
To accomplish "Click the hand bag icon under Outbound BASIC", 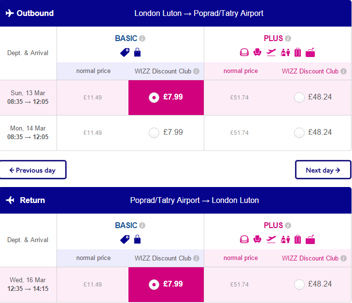I will [138, 52].
